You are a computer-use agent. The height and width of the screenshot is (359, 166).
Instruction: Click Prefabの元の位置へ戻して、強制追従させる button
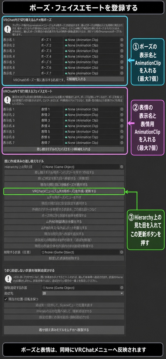[x=64, y=311]
